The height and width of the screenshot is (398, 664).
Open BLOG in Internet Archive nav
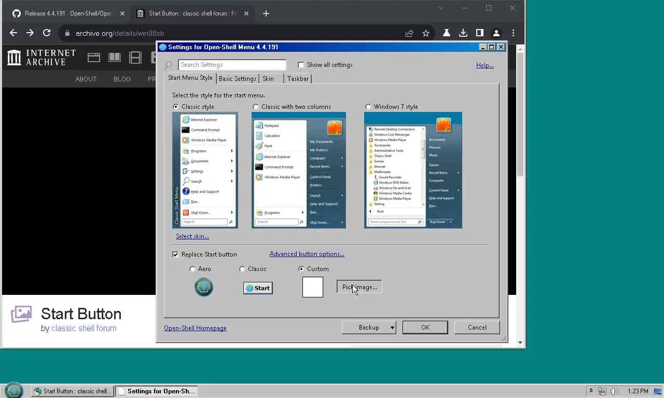click(x=122, y=79)
